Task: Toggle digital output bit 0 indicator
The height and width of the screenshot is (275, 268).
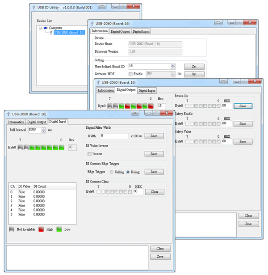Action: coord(151,106)
